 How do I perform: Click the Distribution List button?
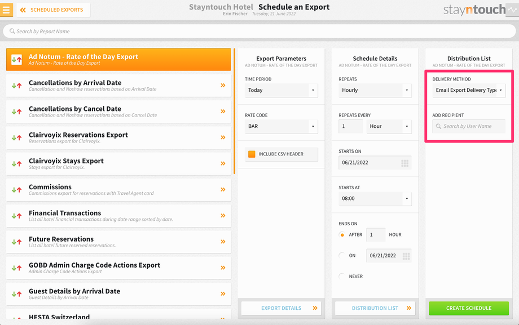pyautogui.click(x=375, y=308)
